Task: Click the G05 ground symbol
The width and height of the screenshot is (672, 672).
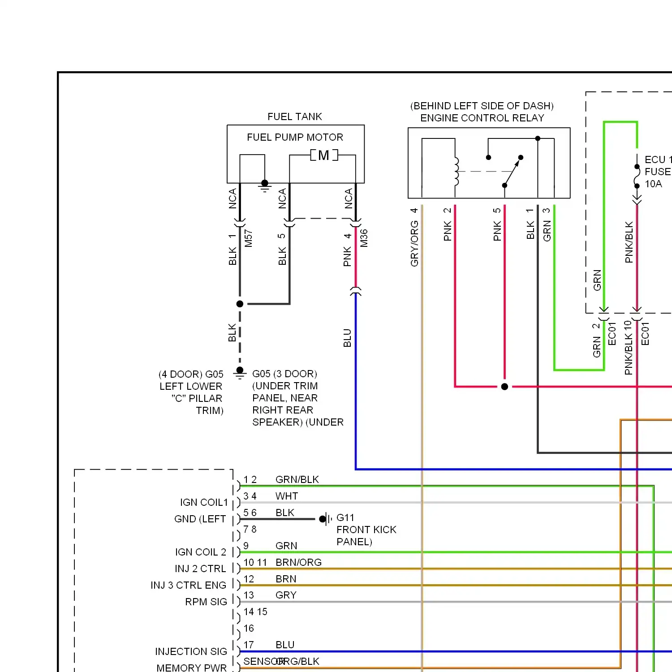Action: coord(240,373)
